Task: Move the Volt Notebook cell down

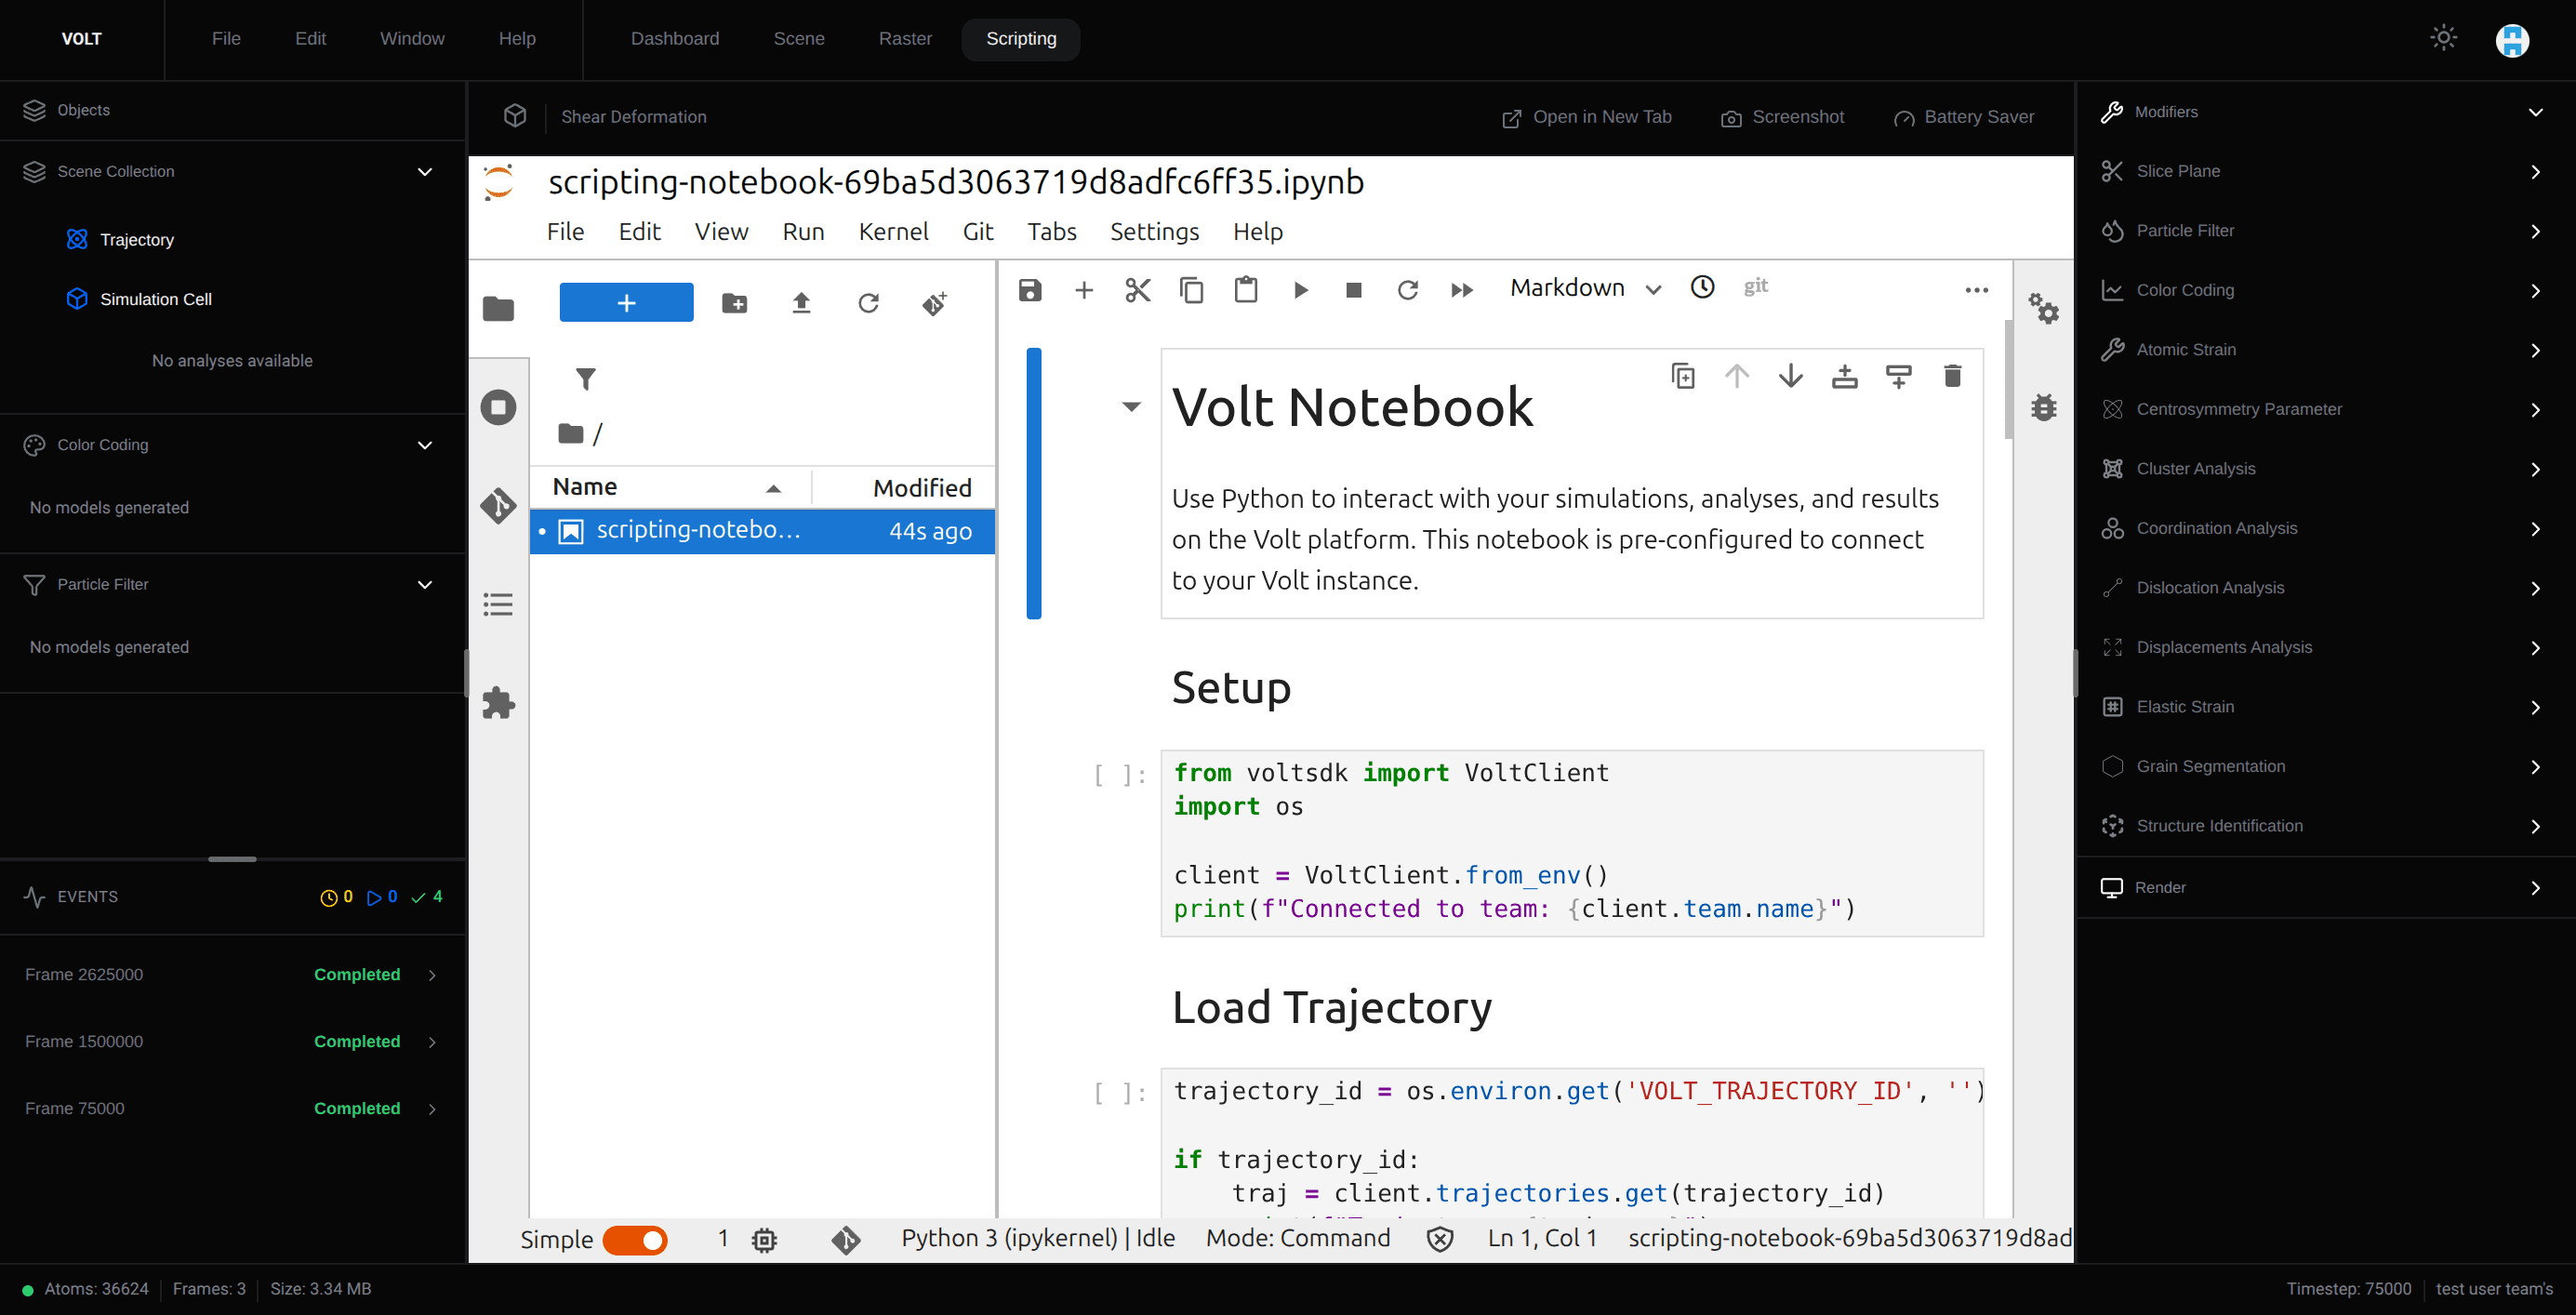Action: pos(1791,376)
